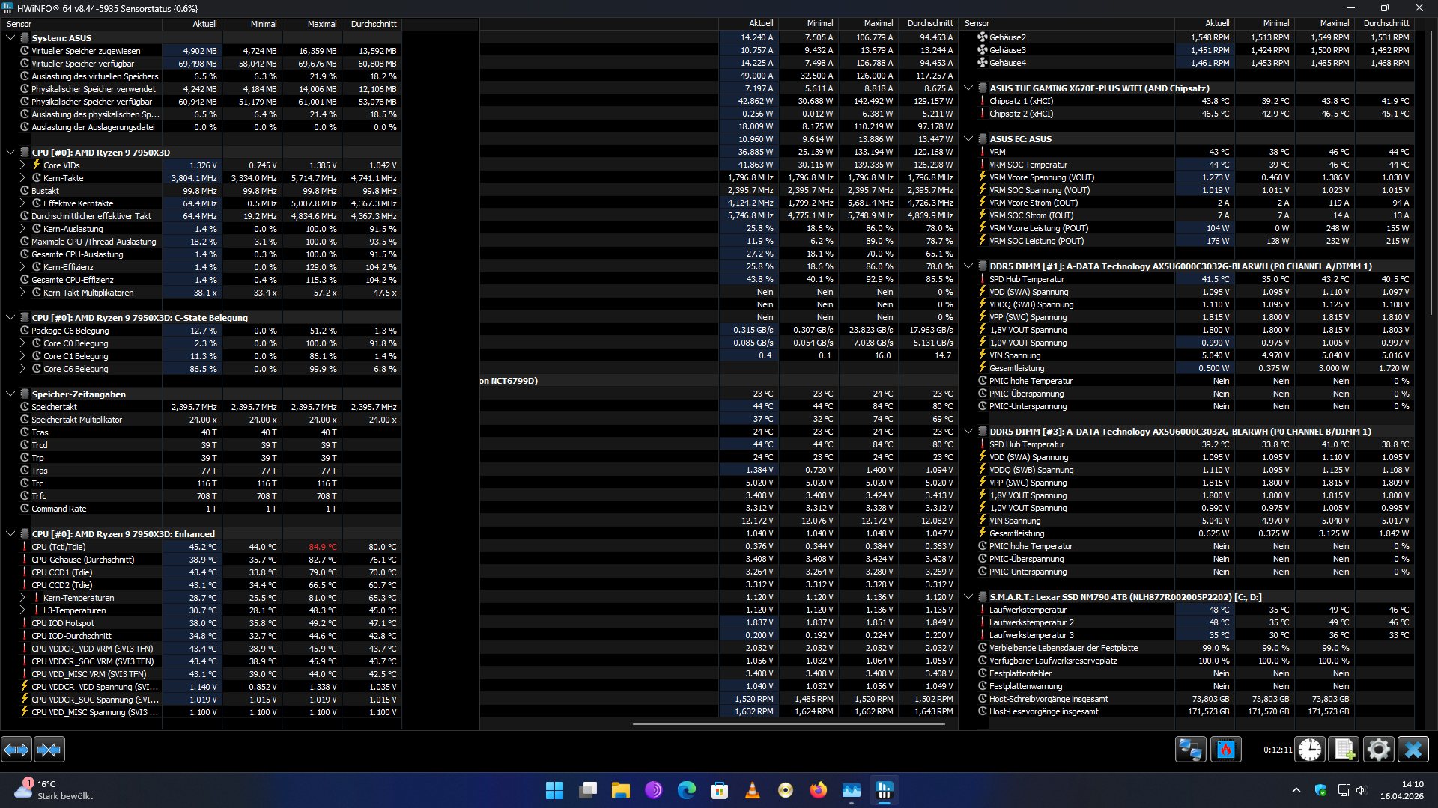Collapse the System: ASUS group
Image resolution: width=1438 pixels, height=808 pixels.
pos(10,37)
